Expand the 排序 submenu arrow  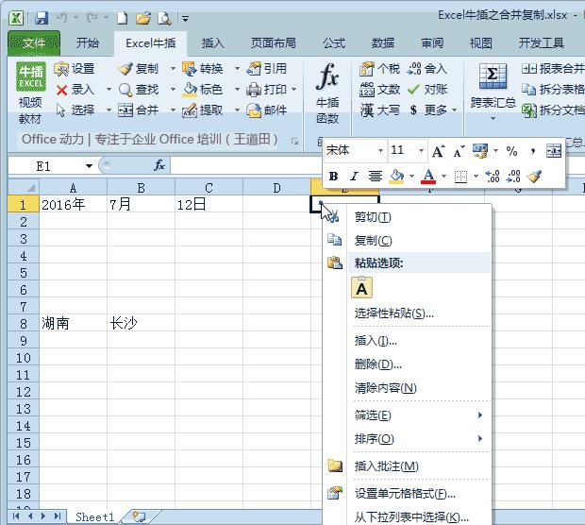[x=480, y=438]
